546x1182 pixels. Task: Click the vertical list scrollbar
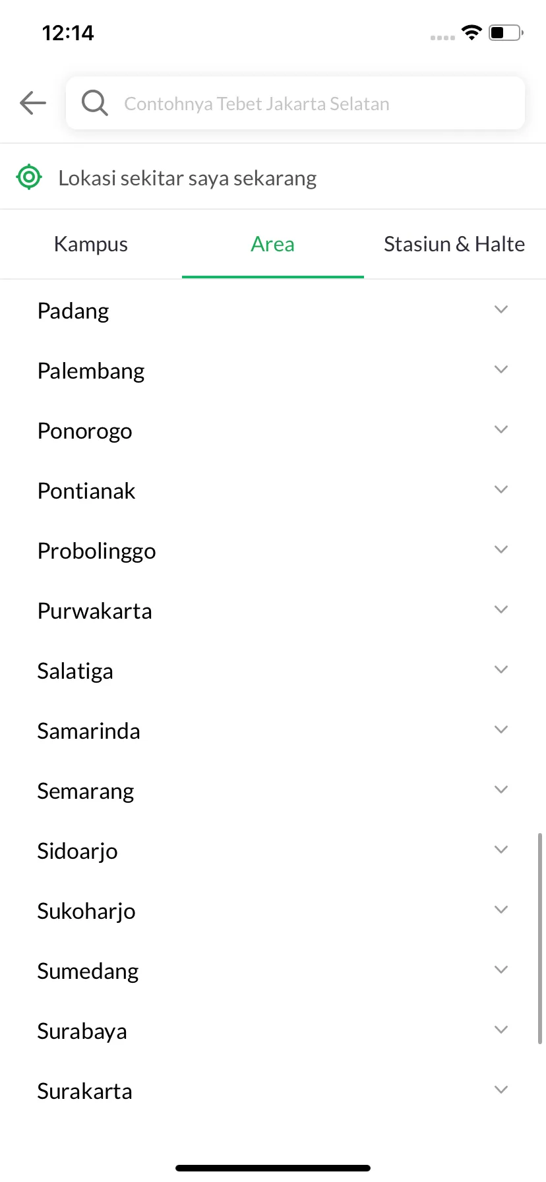coord(540,938)
